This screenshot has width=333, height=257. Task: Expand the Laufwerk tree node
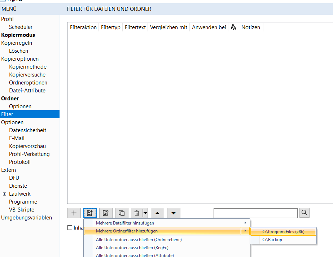coord(4,194)
